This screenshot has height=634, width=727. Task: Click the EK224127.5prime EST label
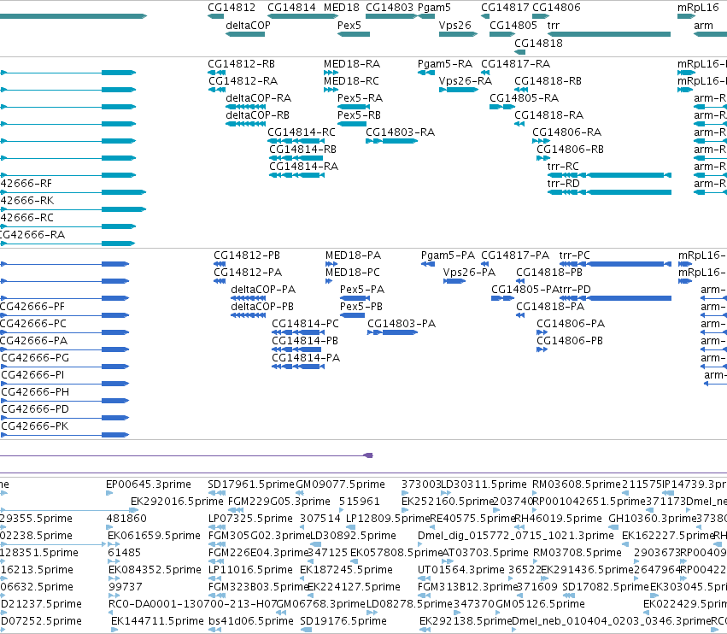pyautogui.click(x=355, y=587)
